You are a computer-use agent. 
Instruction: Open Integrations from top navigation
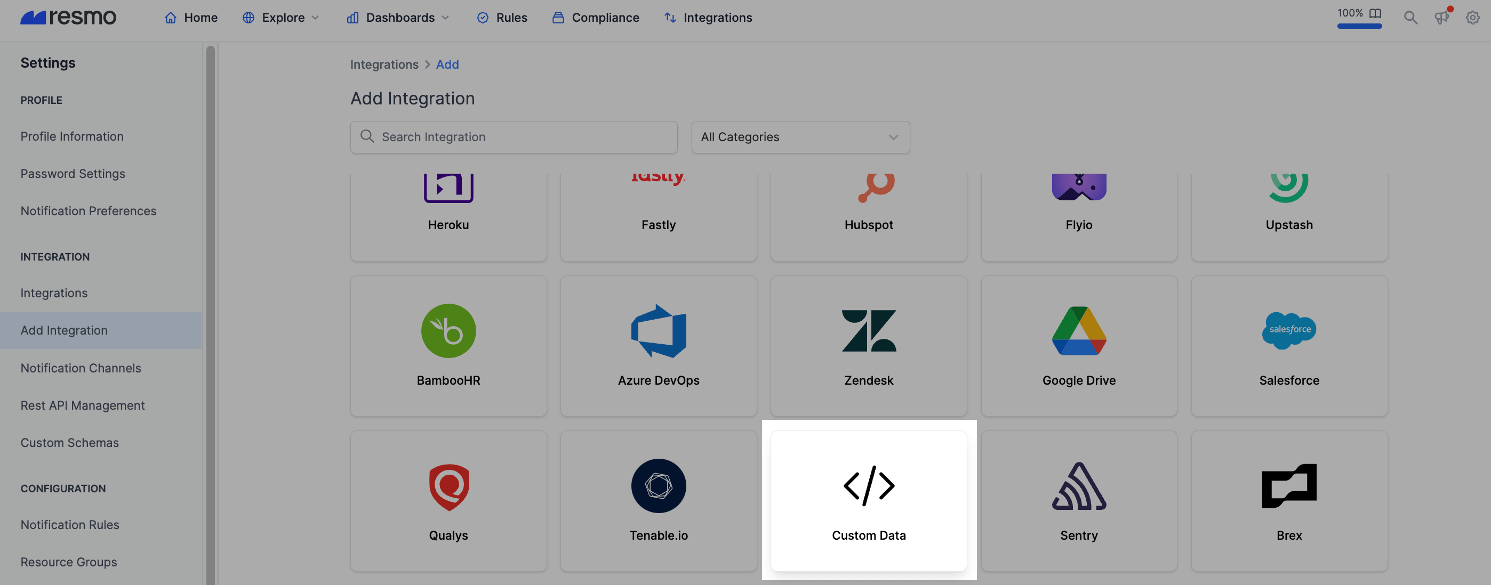click(708, 18)
